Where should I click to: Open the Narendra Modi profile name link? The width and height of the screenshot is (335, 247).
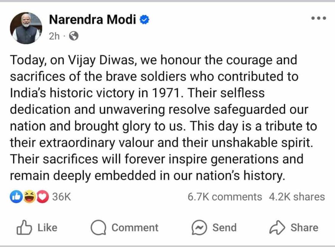92,19
